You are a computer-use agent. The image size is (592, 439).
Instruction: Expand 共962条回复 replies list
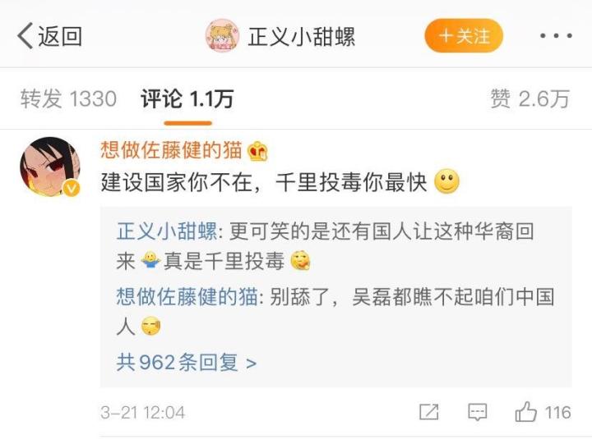click(x=187, y=363)
